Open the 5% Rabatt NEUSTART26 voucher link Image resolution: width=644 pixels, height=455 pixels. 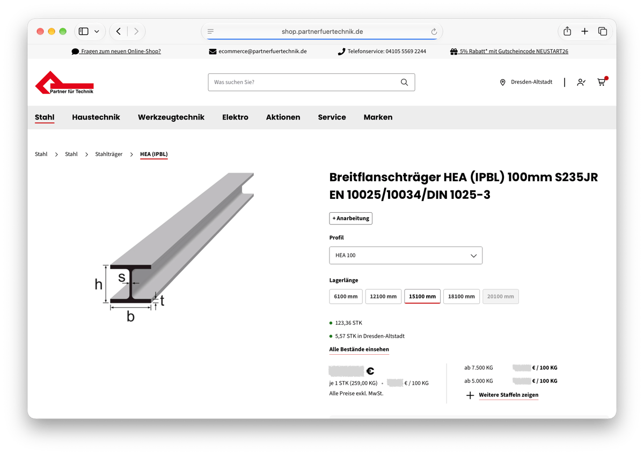pyautogui.click(x=514, y=51)
